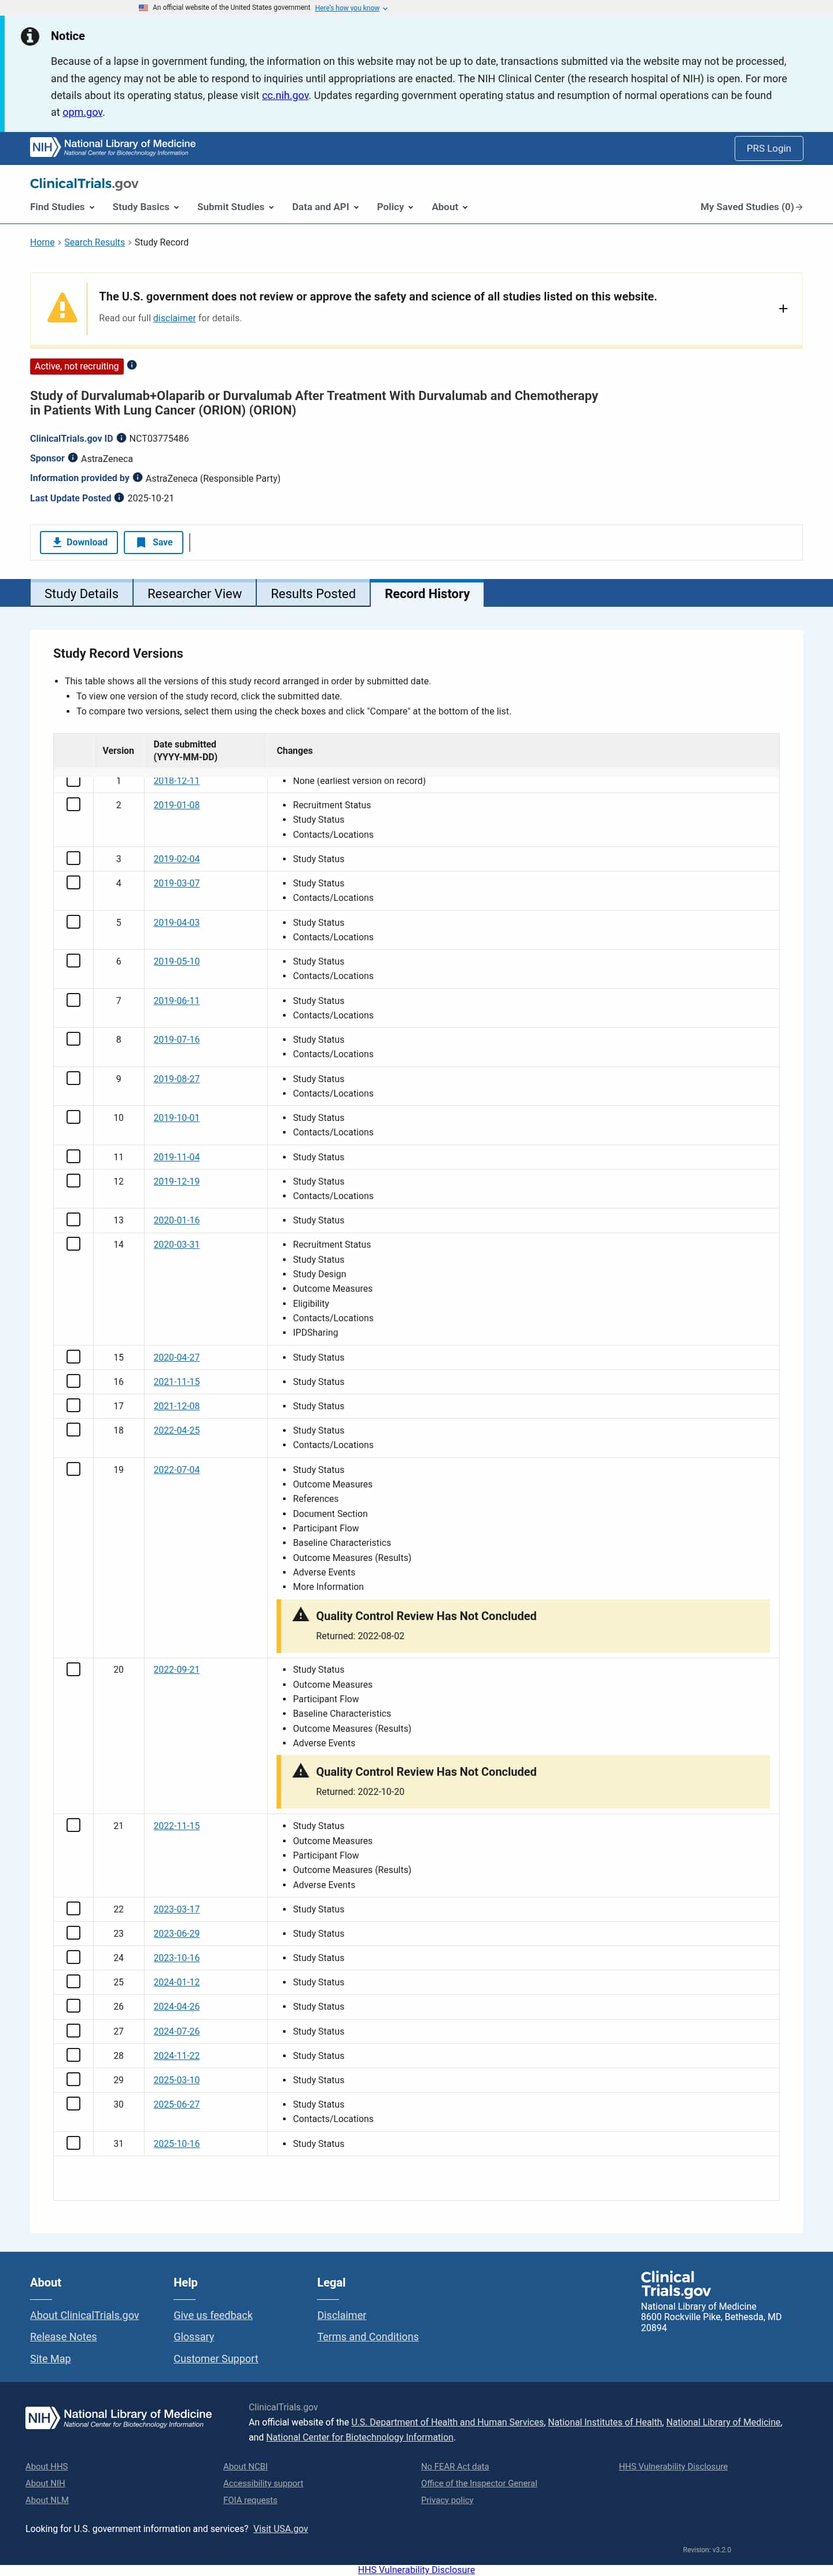Save the study with the Save button
The width and height of the screenshot is (833, 2576).
point(154,542)
